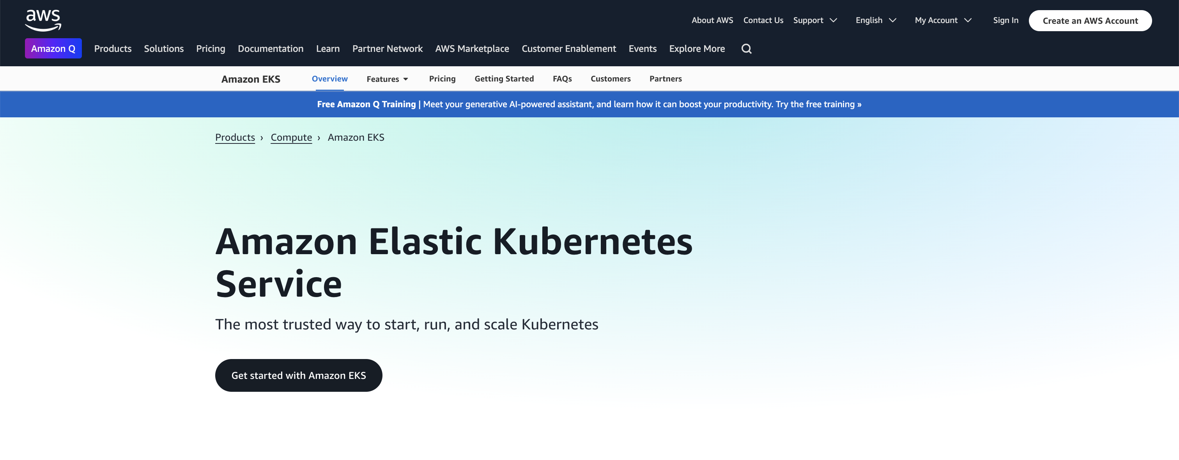
Task: Click Sign In
Action: (1006, 20)
